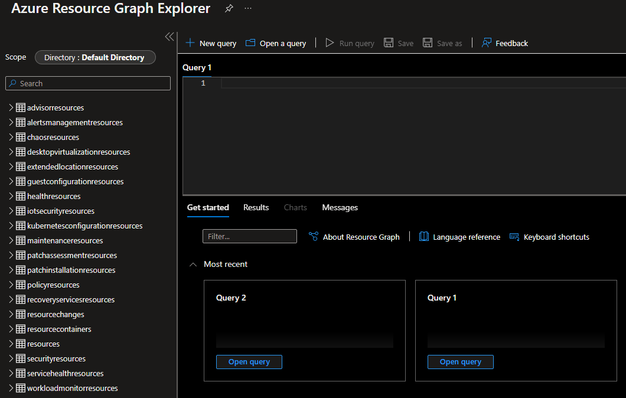Click the Language reference book icon
This screenshot has width=626, height=398.
click(x=423, y=236)
